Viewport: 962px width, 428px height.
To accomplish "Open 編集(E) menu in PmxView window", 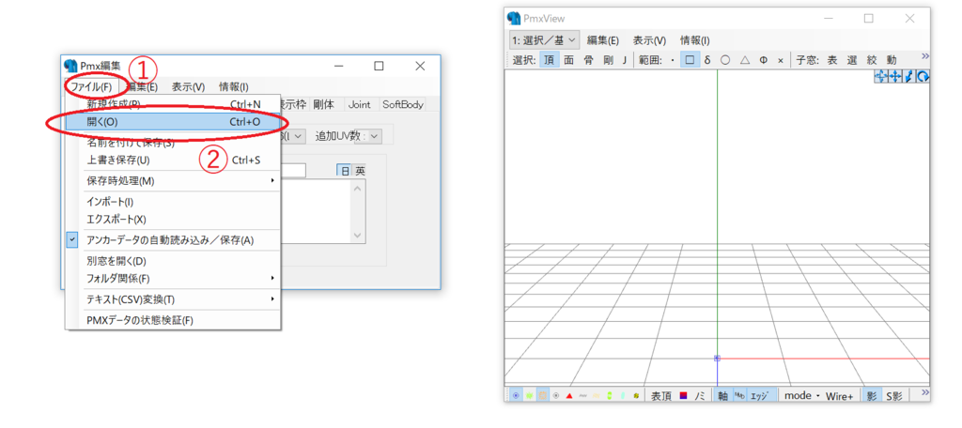I will point(603,40).
